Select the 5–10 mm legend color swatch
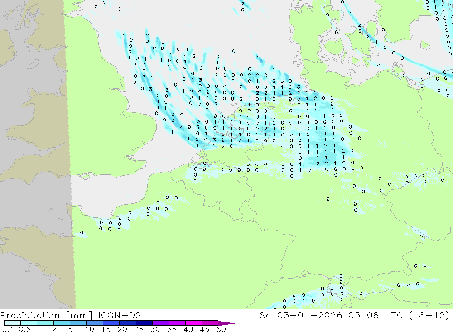The image size is (453, 332). pyautogui.click(x=78, y=323)
